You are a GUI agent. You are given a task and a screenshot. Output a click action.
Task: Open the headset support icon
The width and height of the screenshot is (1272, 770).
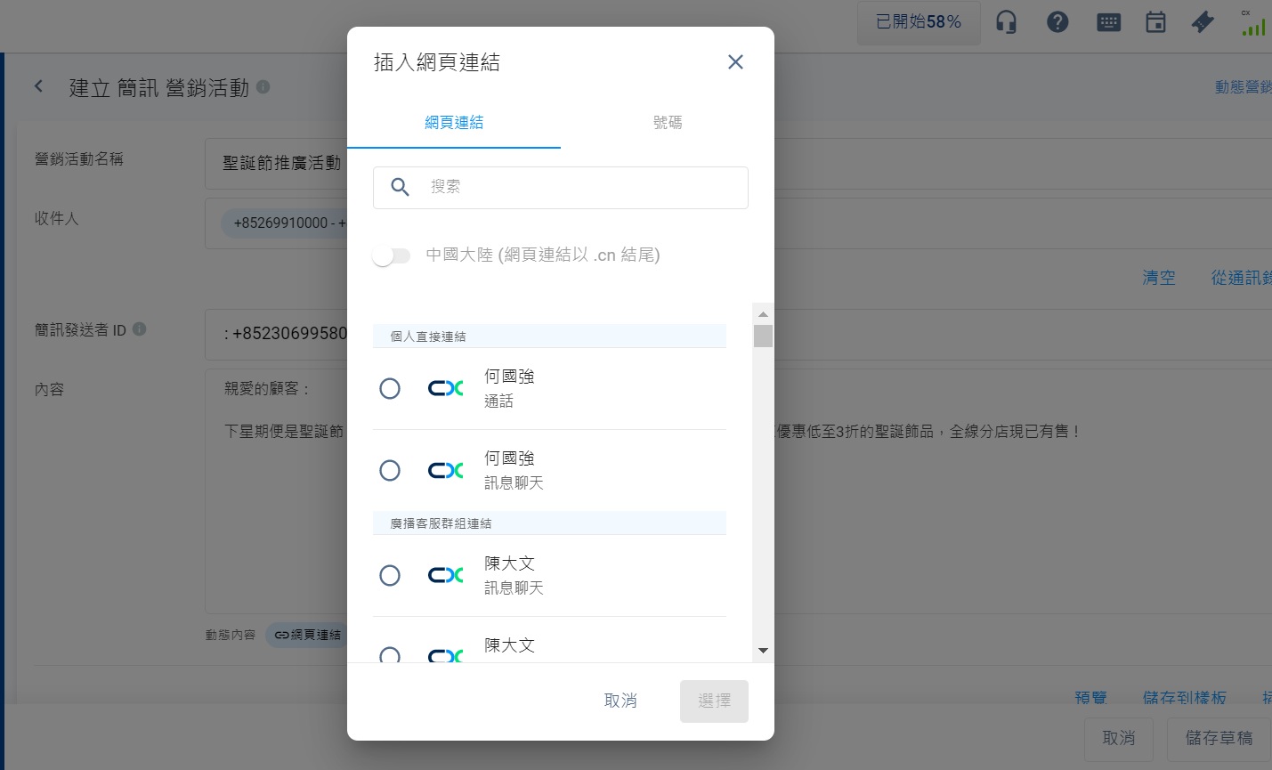(1007, 22)
